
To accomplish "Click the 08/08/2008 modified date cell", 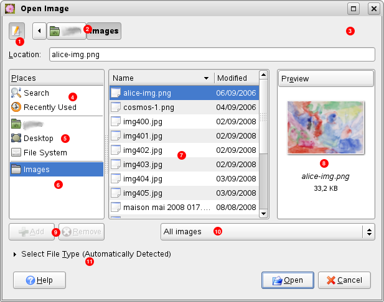I will pos(236,208).
